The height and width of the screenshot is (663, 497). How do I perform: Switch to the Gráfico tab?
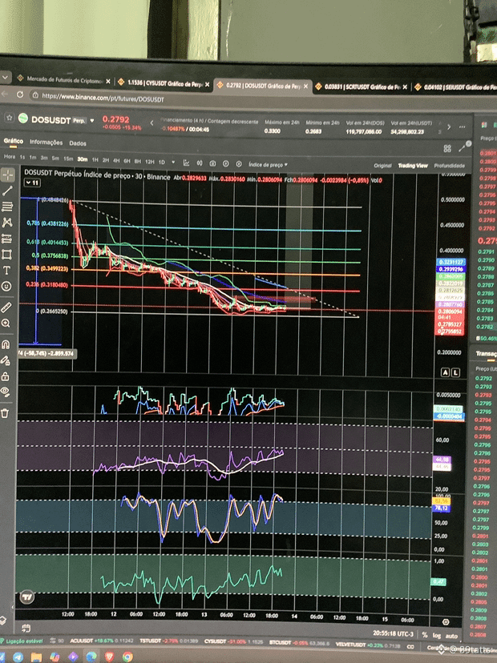[x=14, y=141]
